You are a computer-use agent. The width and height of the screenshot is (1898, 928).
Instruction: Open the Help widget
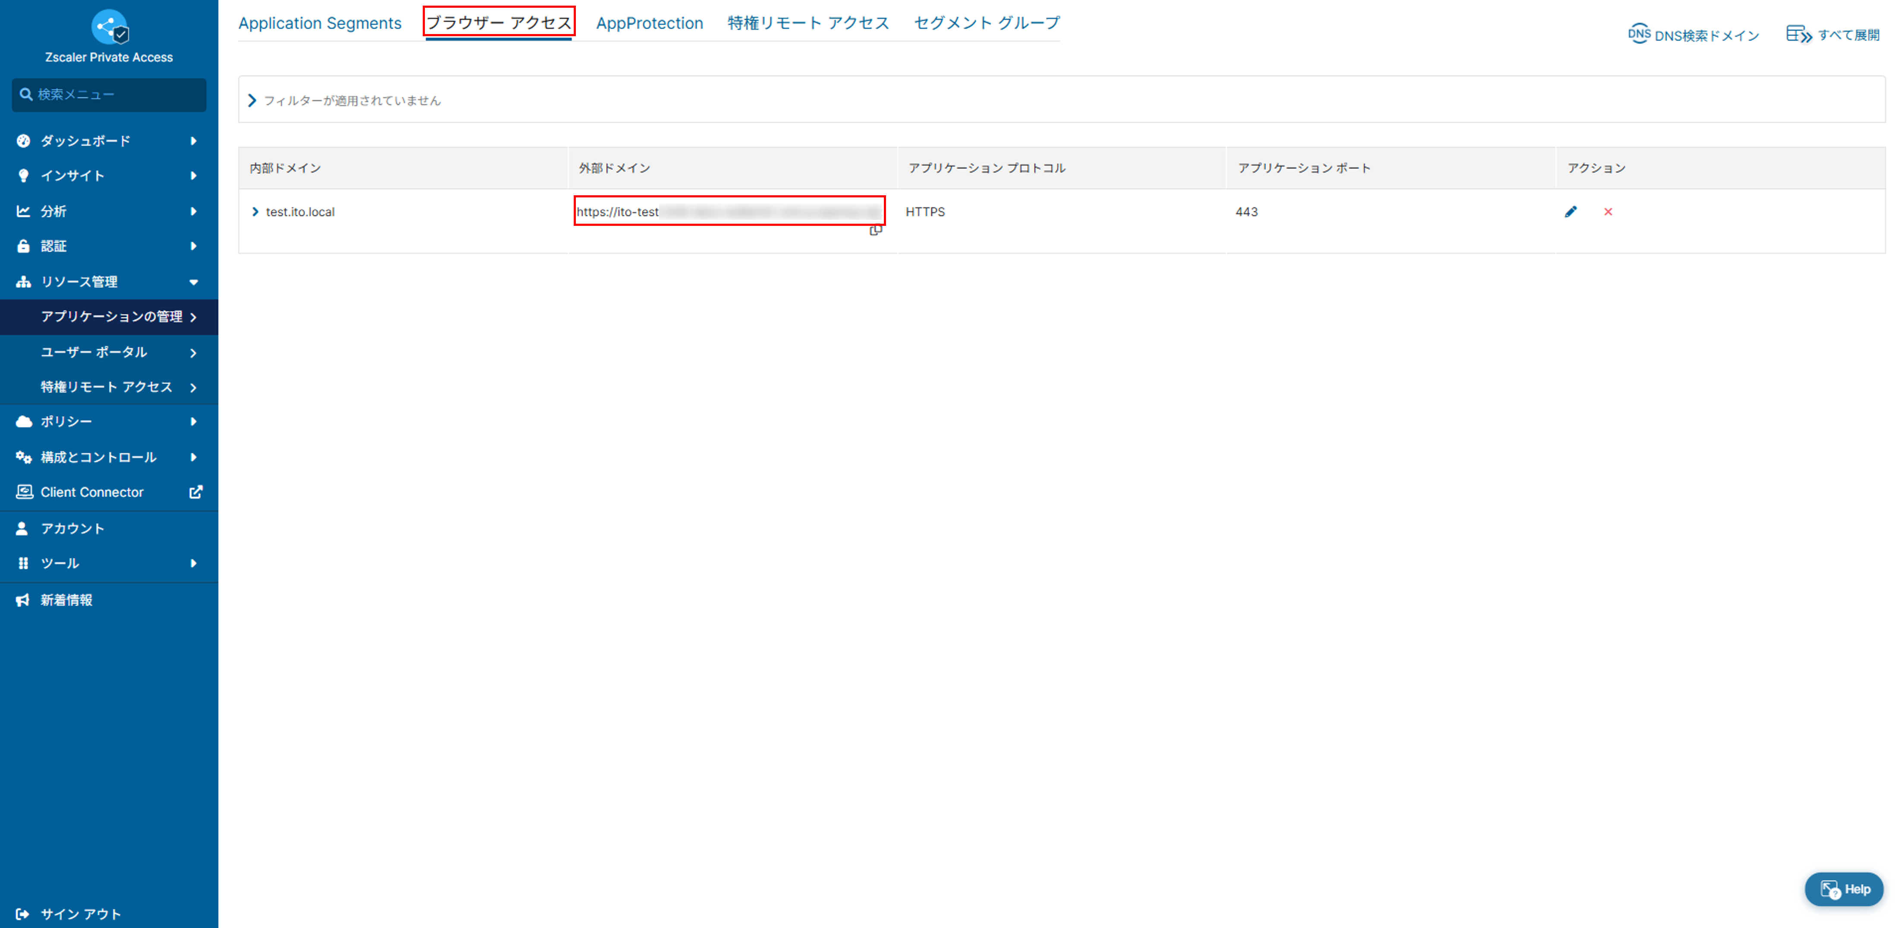point(1844,889)
